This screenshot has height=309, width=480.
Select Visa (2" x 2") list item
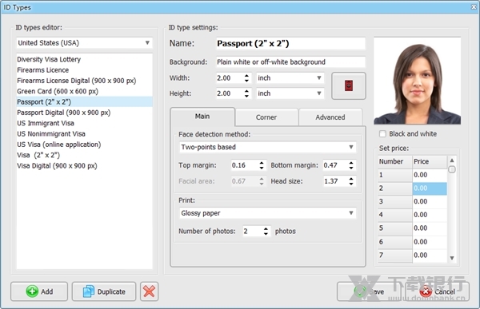click(85, 155)
